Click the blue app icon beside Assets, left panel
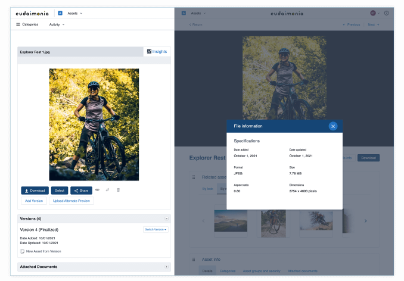The image size is (404, 281). [x=60, y=13]
